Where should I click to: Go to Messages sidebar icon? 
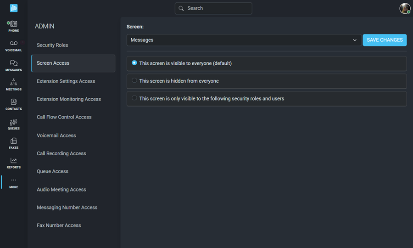[13, 63]
